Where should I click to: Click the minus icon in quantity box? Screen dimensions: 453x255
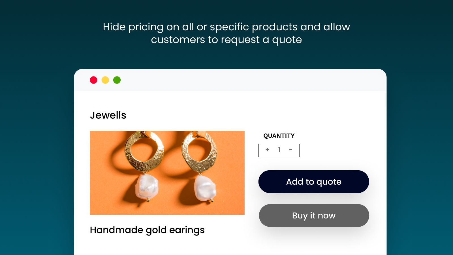point(290,150)
